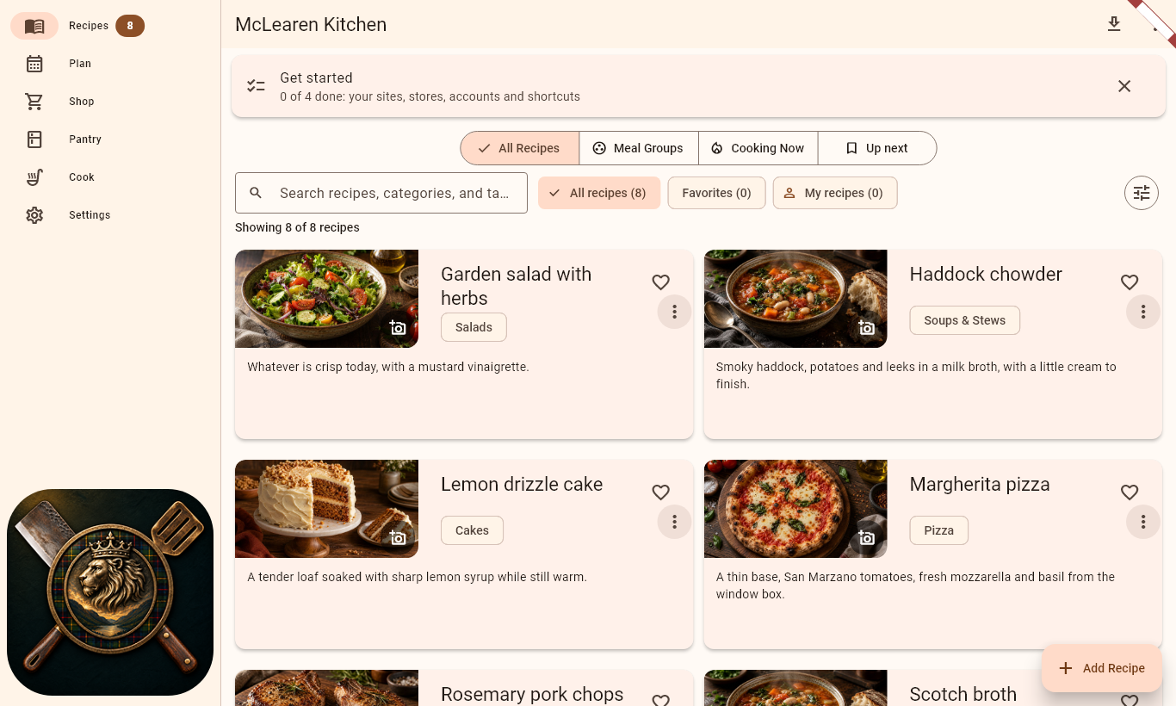1176x706 pixels.
Task: Favorite the Garden salad with herbs recipe
Action: pos(660,282)
